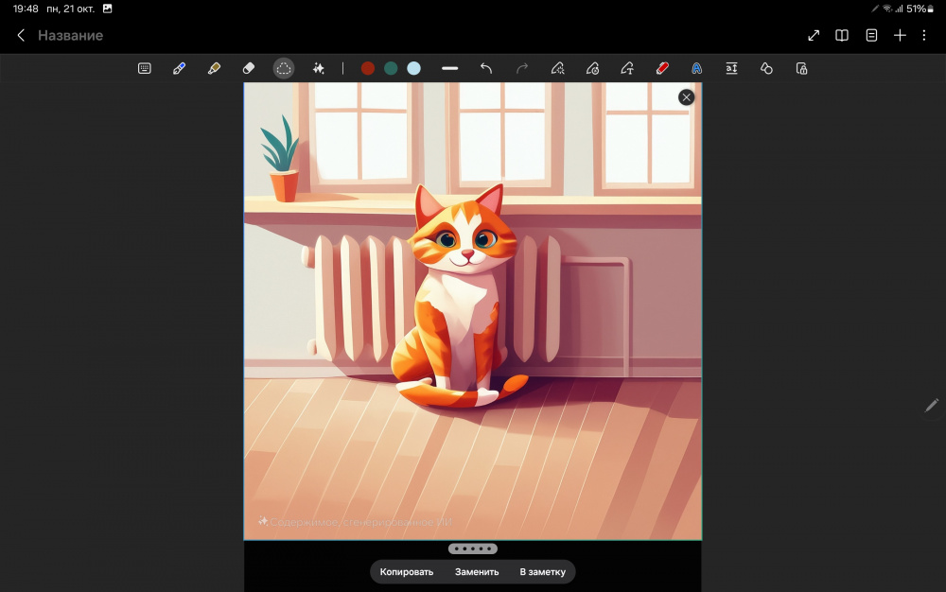Tap the Заменить button
Screen dimensions: 946x592
477,572
